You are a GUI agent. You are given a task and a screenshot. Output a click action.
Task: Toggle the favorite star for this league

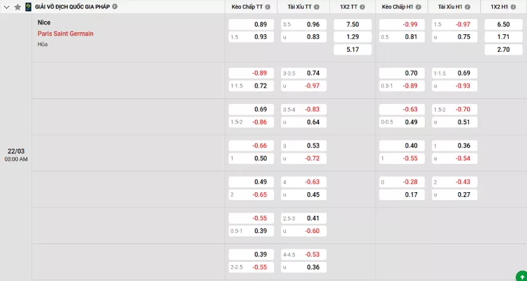(x=18, y=7)
